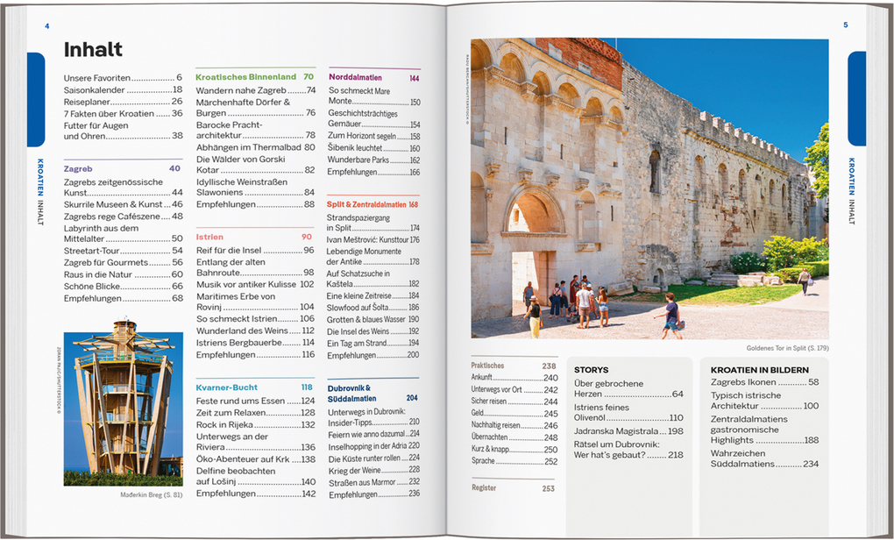Click the Golden Gate in Split photo

coord(650,188)
